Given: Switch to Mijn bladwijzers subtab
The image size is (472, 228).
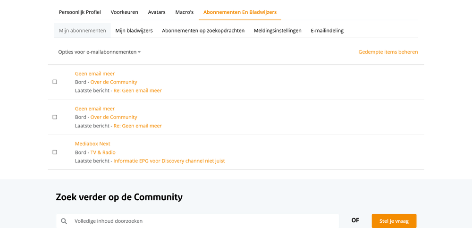Looking at the screenshot, I should tap(134, 31).
